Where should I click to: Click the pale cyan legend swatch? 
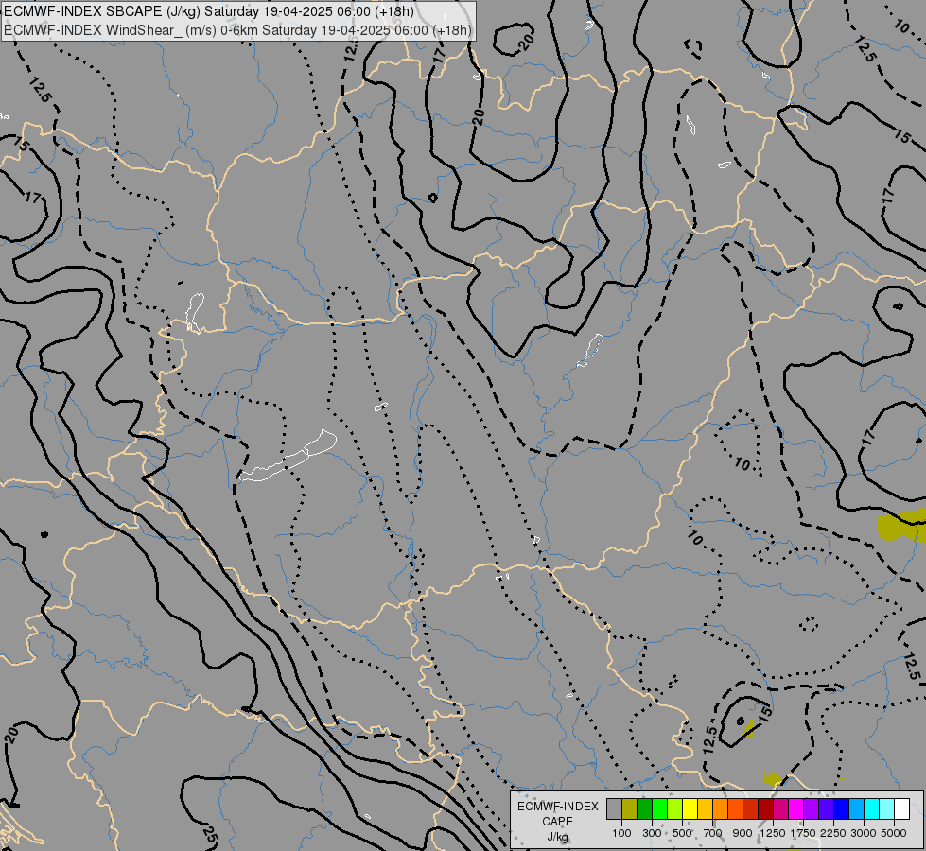tap(886, 808)
